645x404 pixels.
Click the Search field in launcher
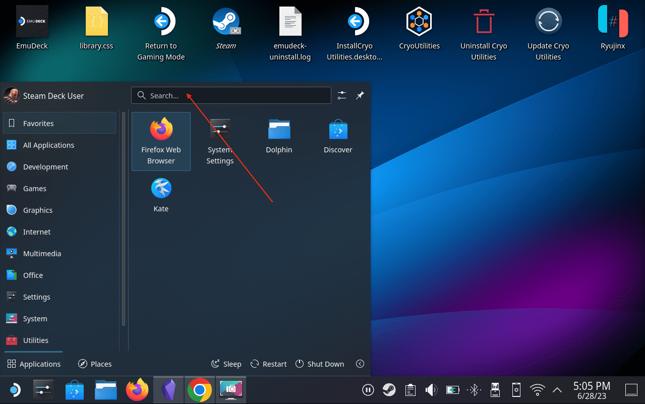pos(231,95)
